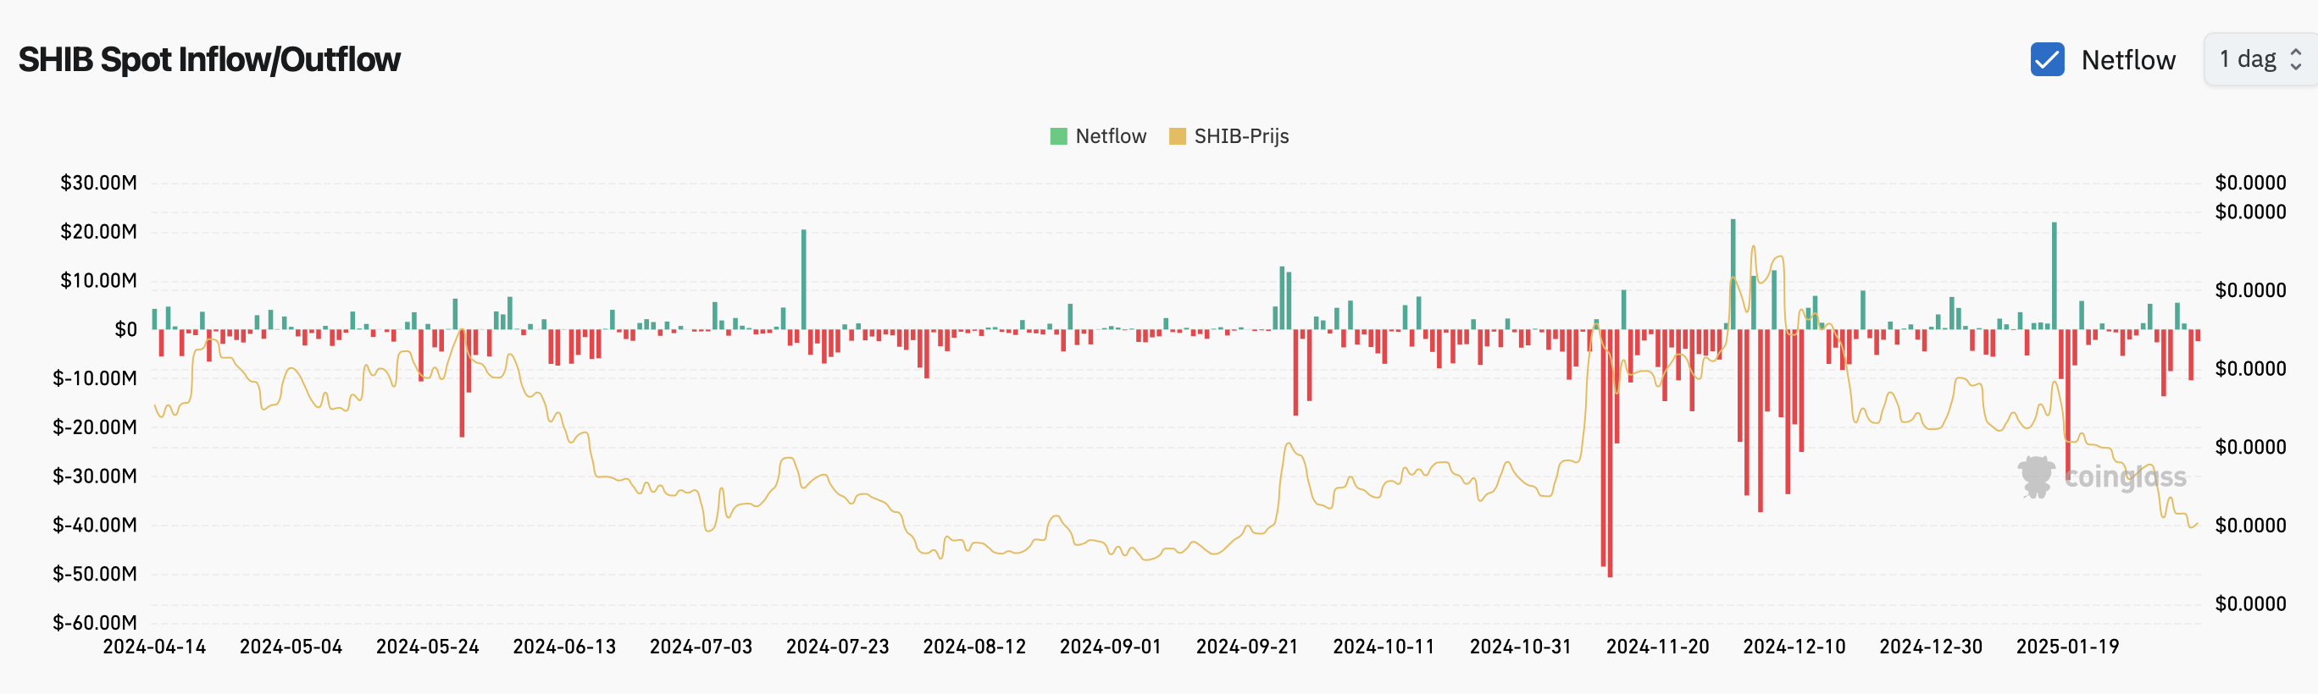The height and width of the screenshot is (694, 2318).
Task: Click the up/down chevron on interval selector
Action: point(2295,59)
